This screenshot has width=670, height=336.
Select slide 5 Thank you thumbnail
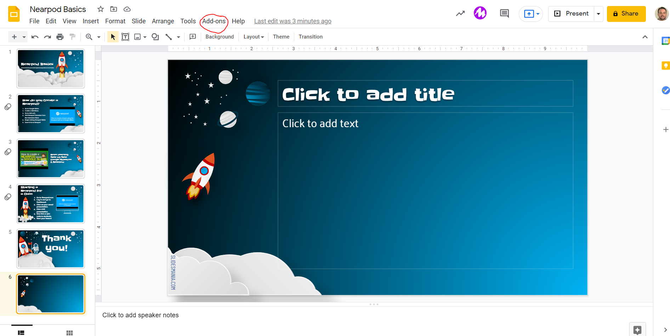(x=51, y=249)
